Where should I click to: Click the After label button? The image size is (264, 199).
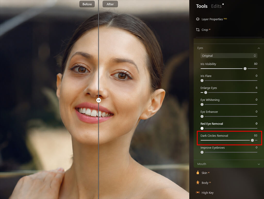point(110,4)
